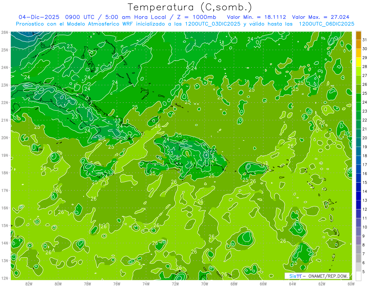Click the "74W" longitude axis label

coord(146,284)
